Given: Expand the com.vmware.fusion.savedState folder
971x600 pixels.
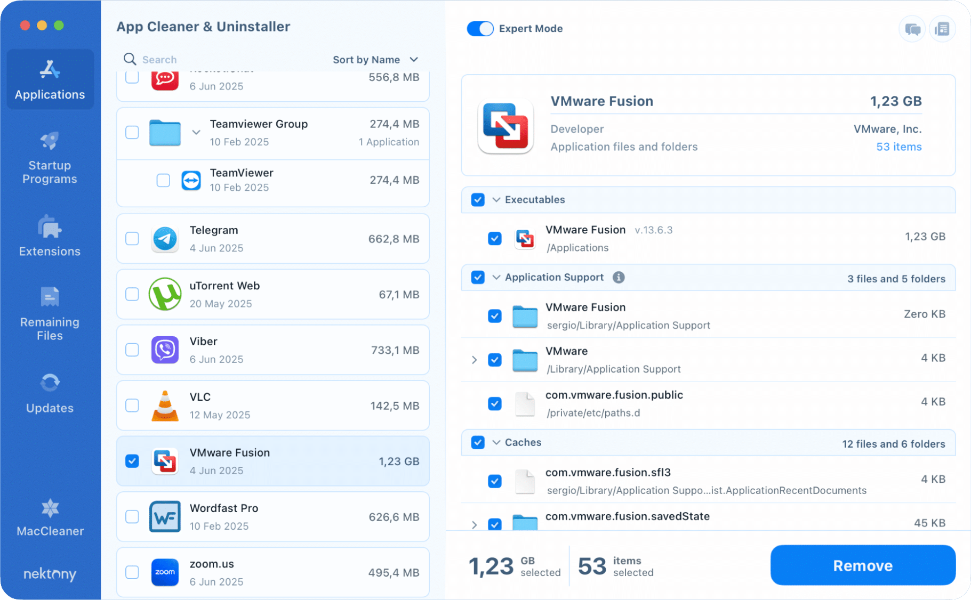Looking at the screenshot, I should 474,525.
